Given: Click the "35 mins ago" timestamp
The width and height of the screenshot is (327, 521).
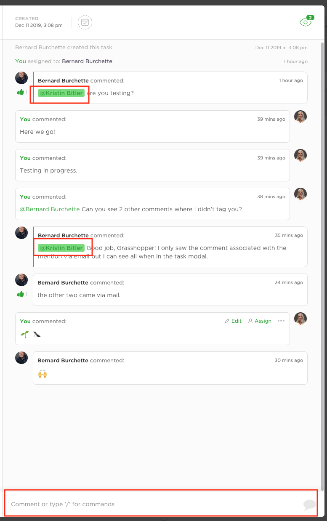Looking at the screenshot, I should coord(289,235).
